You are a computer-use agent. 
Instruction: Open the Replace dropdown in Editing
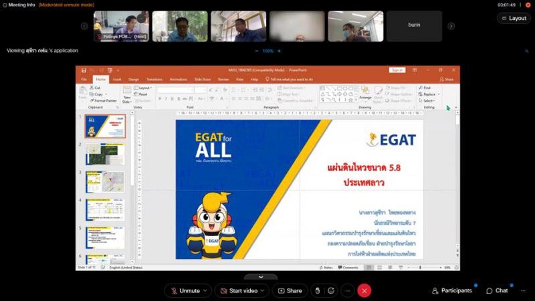[x=429, y=94]
